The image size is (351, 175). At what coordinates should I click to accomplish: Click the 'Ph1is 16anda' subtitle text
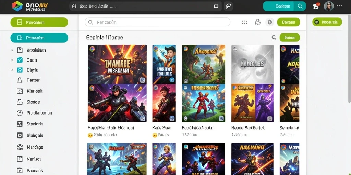105,135
